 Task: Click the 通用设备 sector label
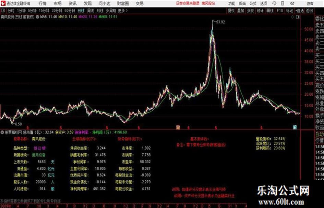[x=38, y=155]
